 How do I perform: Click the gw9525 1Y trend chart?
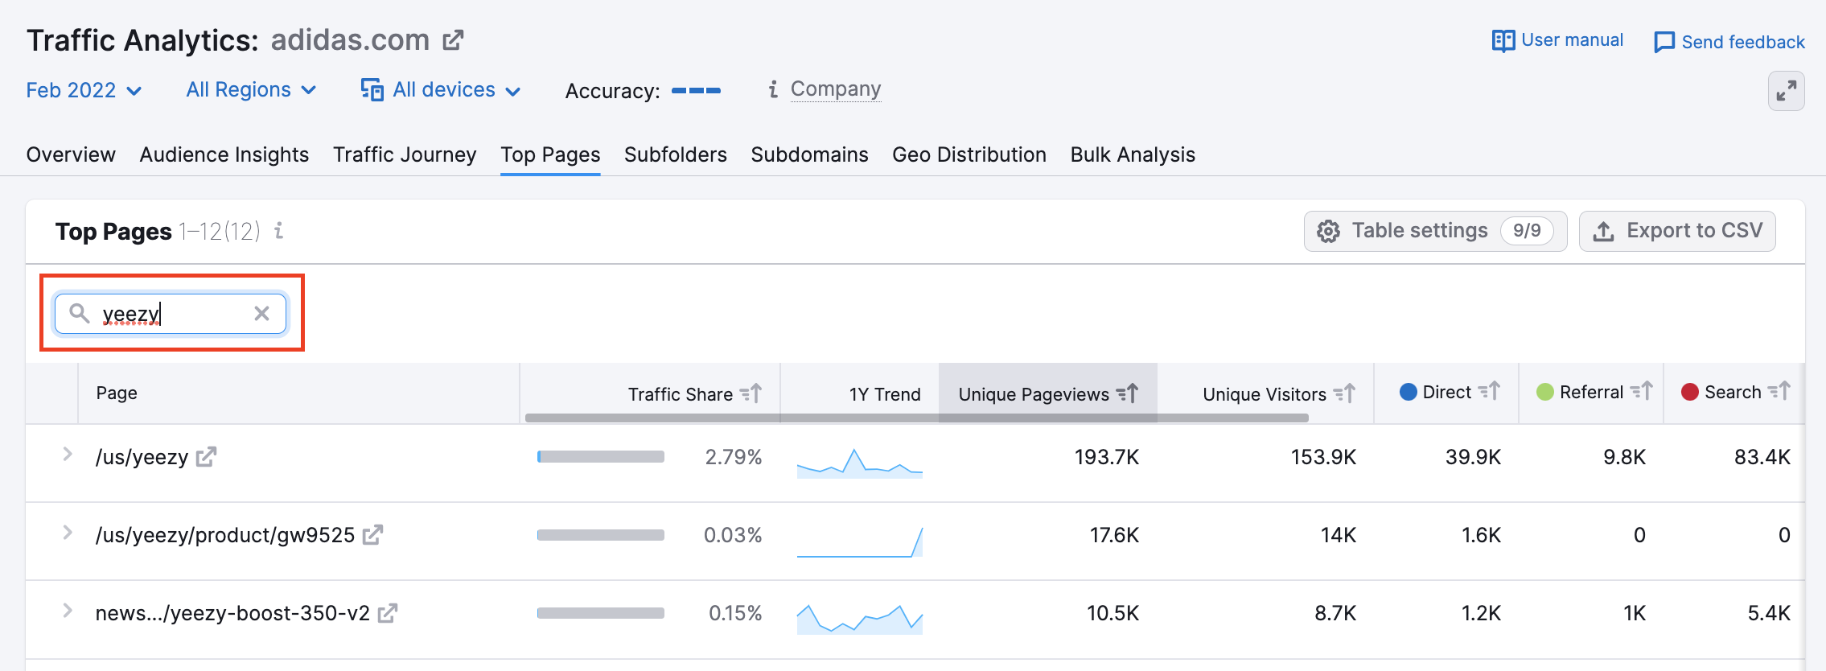point(860,541)
